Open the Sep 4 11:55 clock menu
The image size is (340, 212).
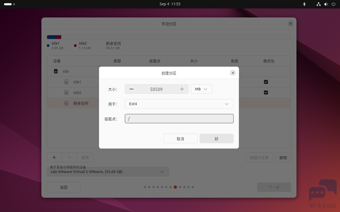tap(170, 4)
